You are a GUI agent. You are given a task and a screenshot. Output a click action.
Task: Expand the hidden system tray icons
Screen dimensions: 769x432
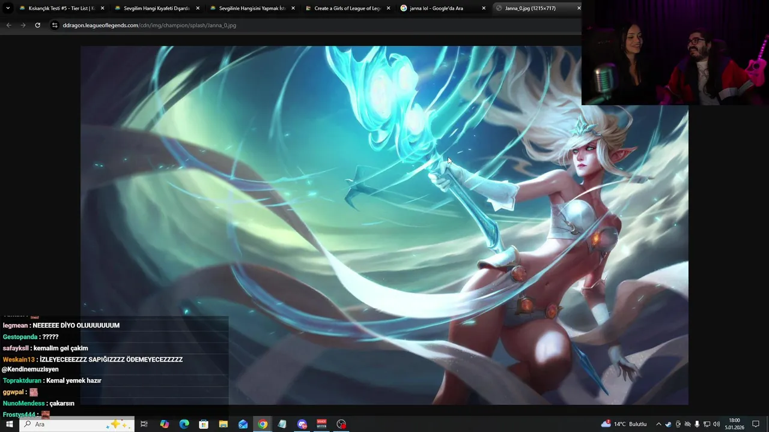tap(658, 424)
